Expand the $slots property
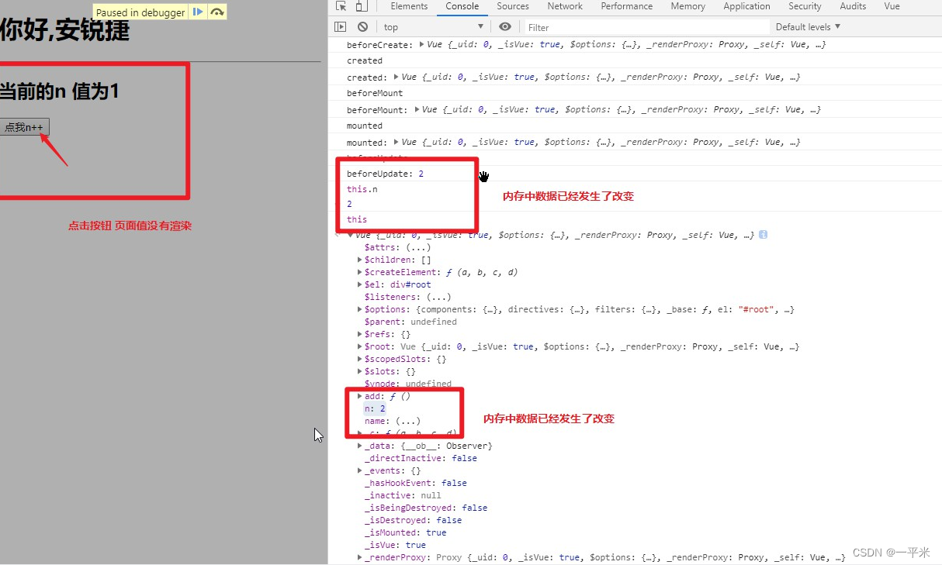 [359, 371]
